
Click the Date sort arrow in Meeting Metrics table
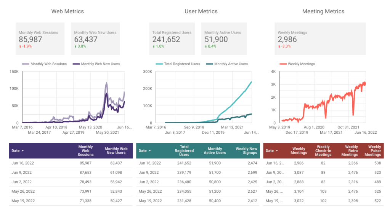[277, 151]
